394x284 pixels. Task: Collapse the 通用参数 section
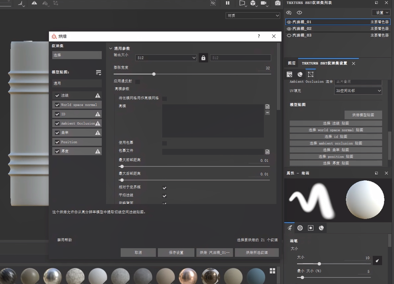coord(111,48)
